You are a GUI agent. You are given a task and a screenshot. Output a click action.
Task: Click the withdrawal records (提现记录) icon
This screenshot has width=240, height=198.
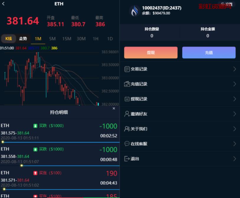click(127, 99)
